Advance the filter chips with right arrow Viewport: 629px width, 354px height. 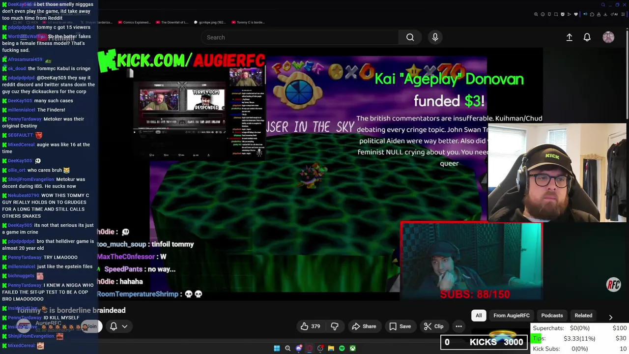pos(610,317)
